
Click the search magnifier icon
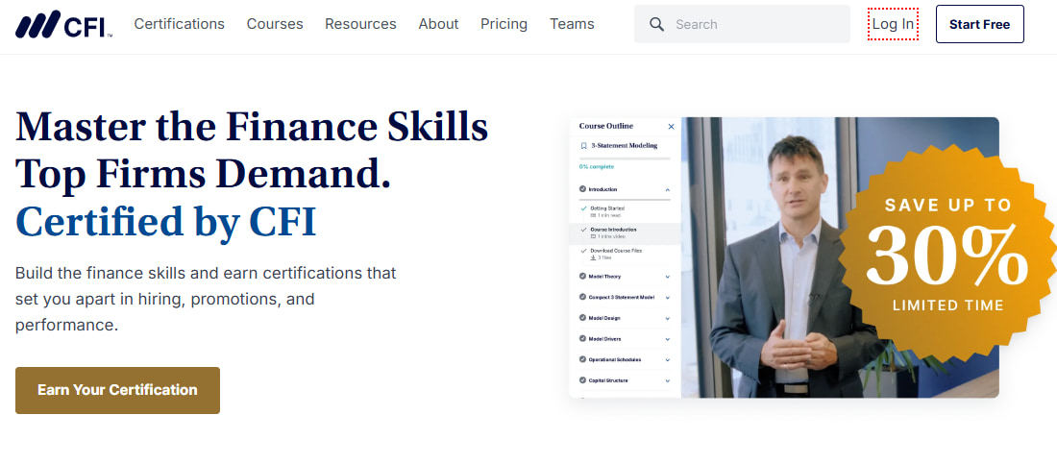point(657,25)
